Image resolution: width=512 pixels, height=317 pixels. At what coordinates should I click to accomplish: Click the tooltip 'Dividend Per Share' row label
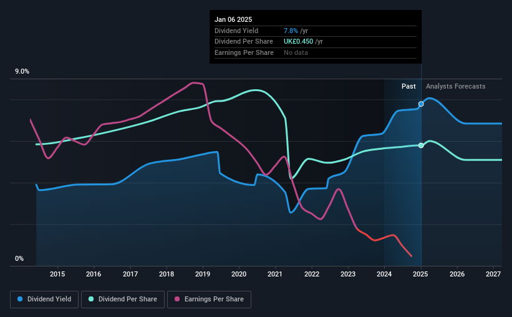tap(244, 42)
